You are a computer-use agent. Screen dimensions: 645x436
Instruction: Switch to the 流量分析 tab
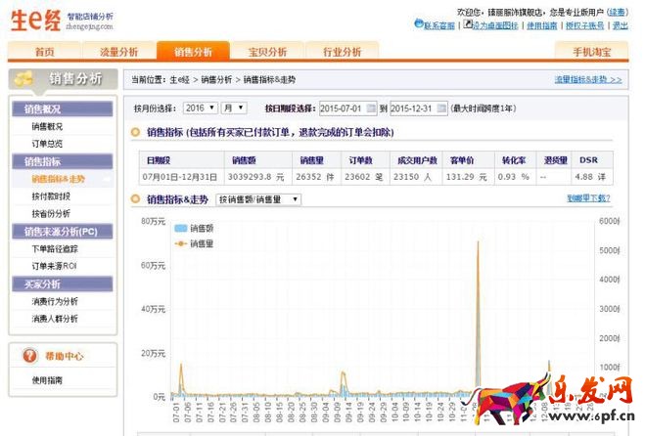click(116, 52)
